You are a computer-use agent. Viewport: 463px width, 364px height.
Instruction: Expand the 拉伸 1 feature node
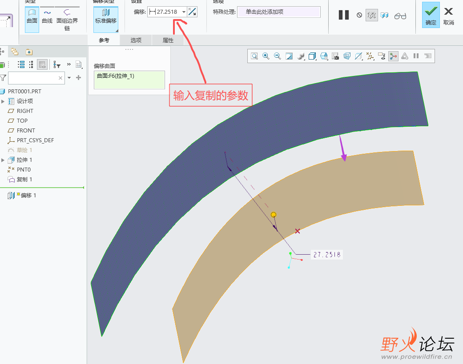click(x=3, y=160)
